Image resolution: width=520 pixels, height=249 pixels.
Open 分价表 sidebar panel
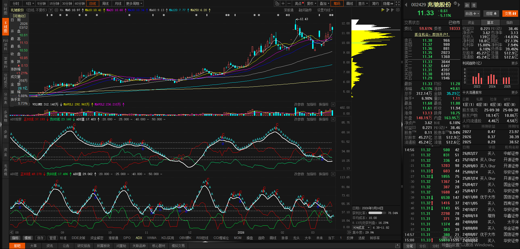(5, 98)
